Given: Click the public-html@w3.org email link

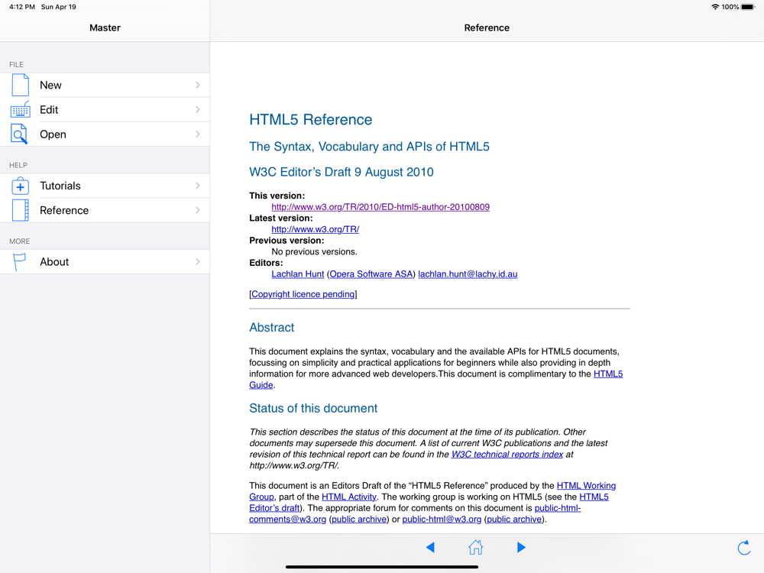Looking at the screenshot, I should pos(442,520).
